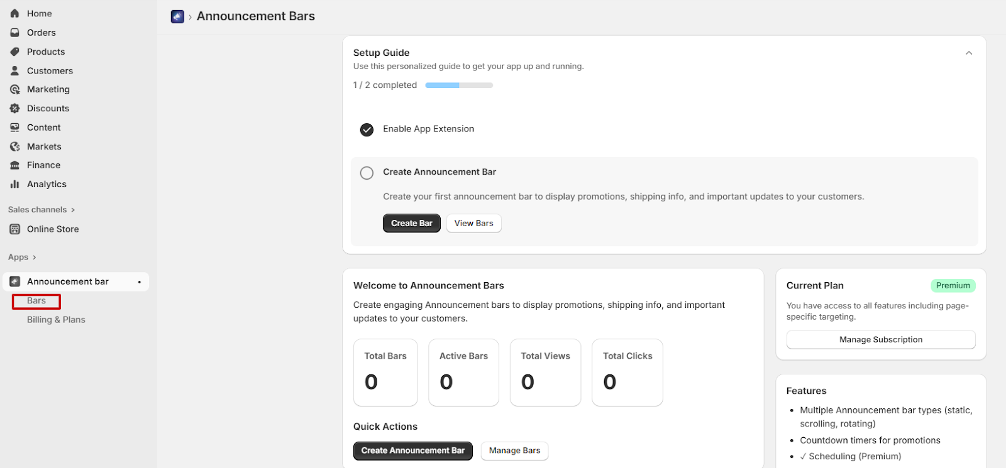Expand the Apps section chevron
The image size is (1006, 468).
(x=34, y=258)
